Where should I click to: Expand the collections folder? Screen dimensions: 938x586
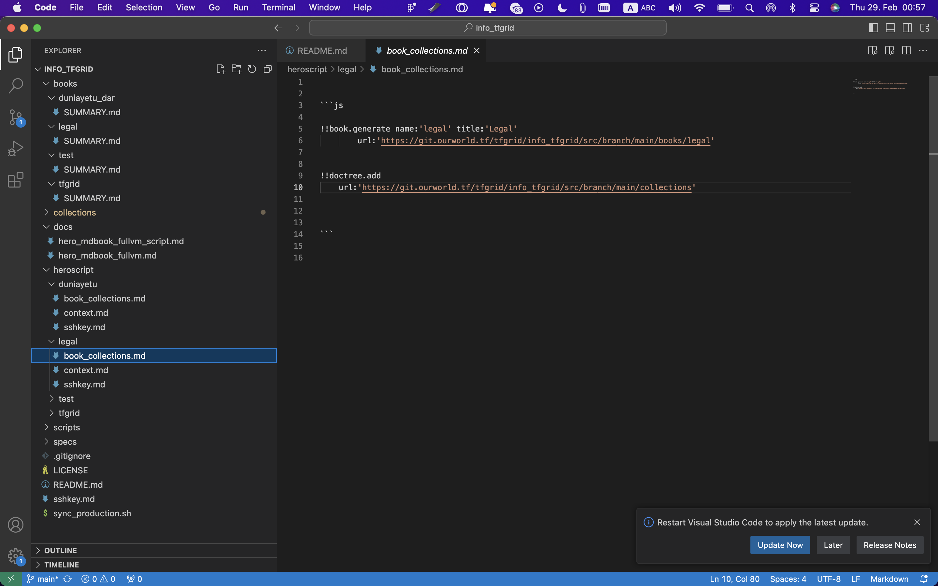pyautogui.click(x=74, y=212)
